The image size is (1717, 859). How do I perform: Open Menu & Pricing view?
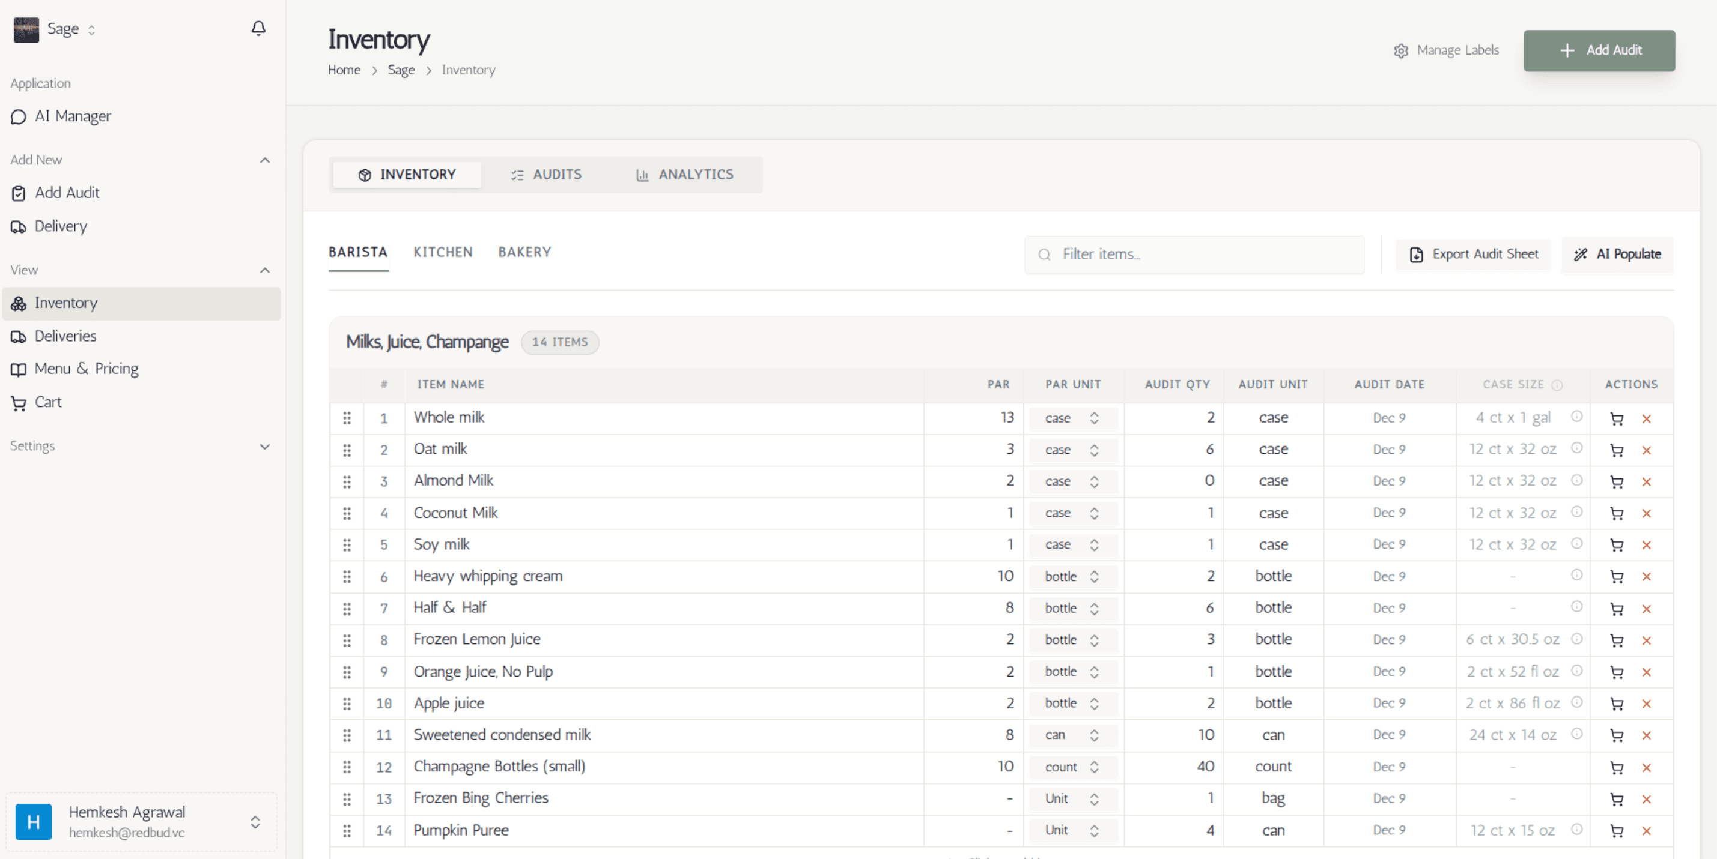click(87, 368)
